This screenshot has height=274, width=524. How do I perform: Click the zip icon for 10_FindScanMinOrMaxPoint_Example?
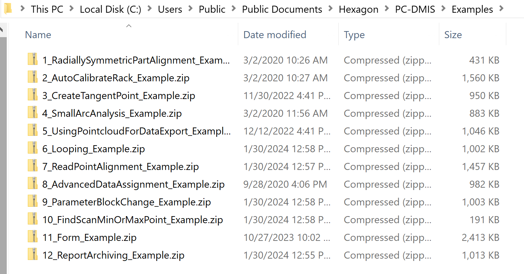[32, 219]
